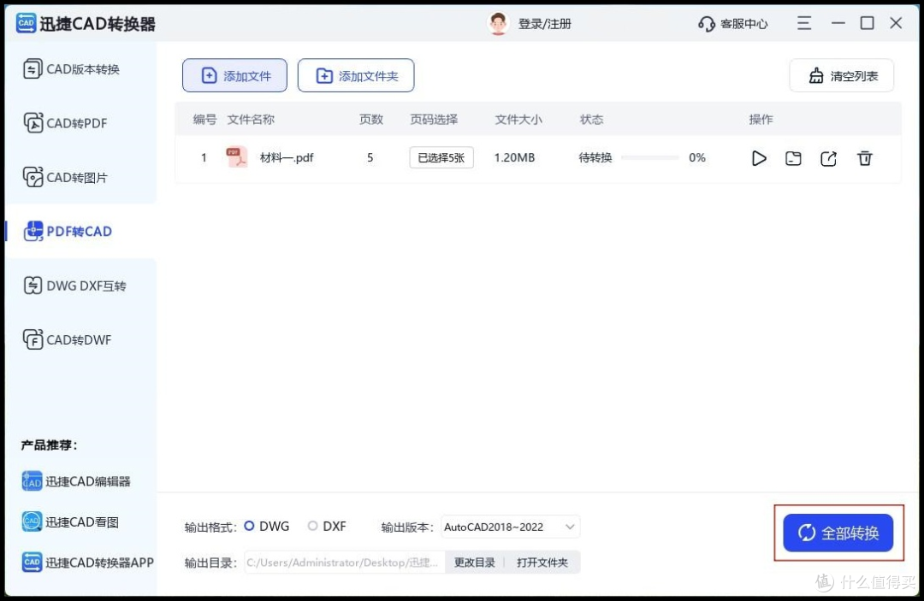Image resolution: width=924 pixels, height=601 pixels.
Task: Click 全部转换 convert all button
Action: (x=838, y=533)
